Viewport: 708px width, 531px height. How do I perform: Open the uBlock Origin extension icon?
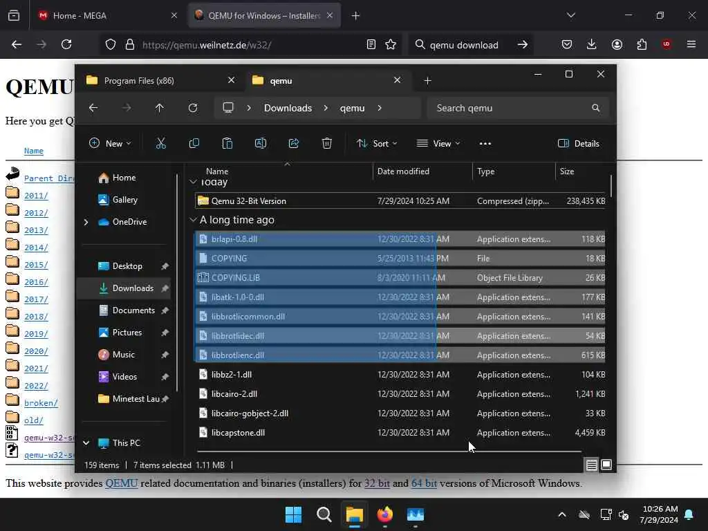(x=667, y=44)
